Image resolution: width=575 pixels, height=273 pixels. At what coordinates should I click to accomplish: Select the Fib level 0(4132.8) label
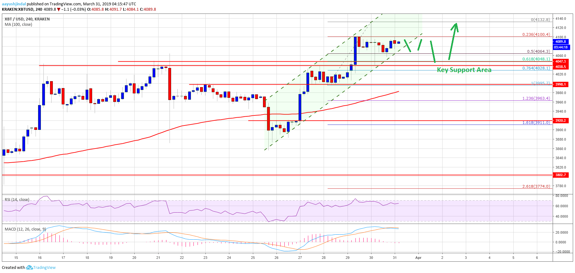pos(540,19)
